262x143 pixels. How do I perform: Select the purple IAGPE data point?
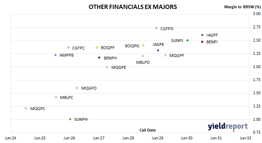coord(158,51)
